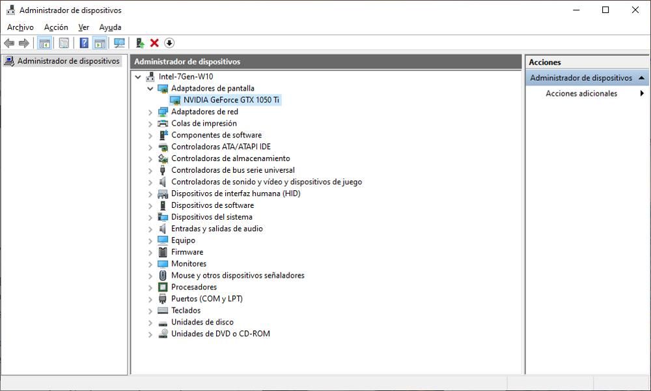
Task: Click the Colas de impresión printer icon
Action: pyautogui.click(x=163, y=123)
